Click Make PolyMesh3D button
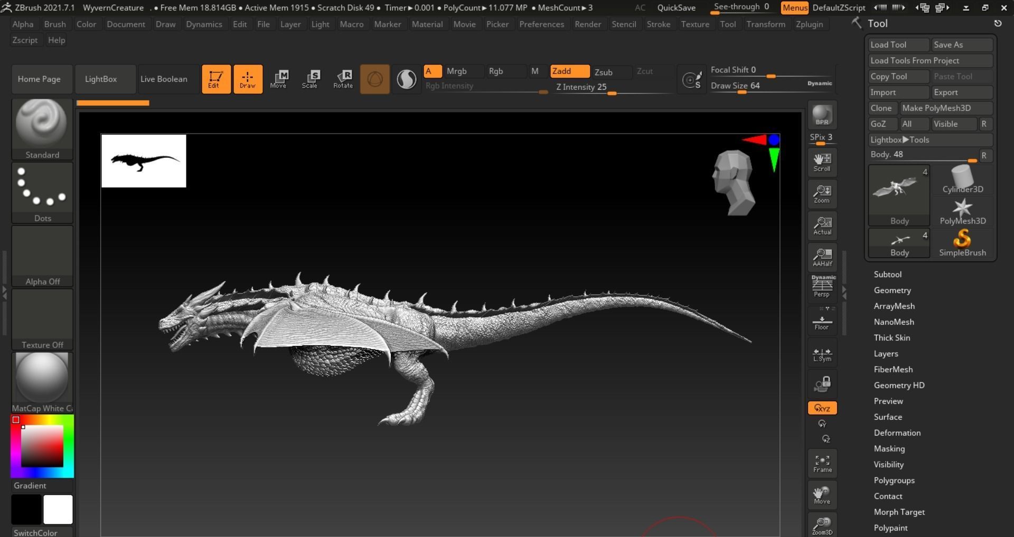 [x=946, y=108]
